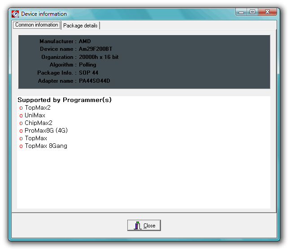
Task: Select TopMax2 in programmer list
Action: point(38,107)
